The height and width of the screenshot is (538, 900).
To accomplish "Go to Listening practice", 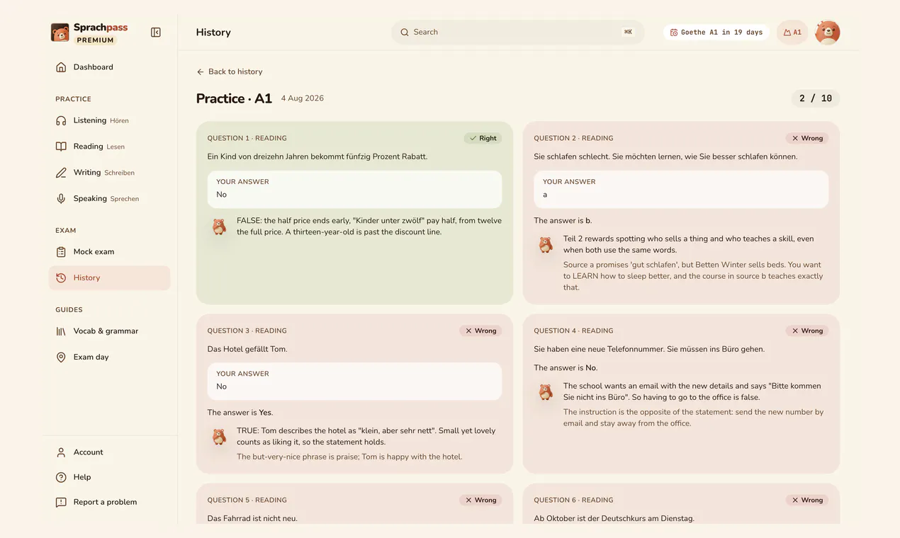I will coord(110,120).
